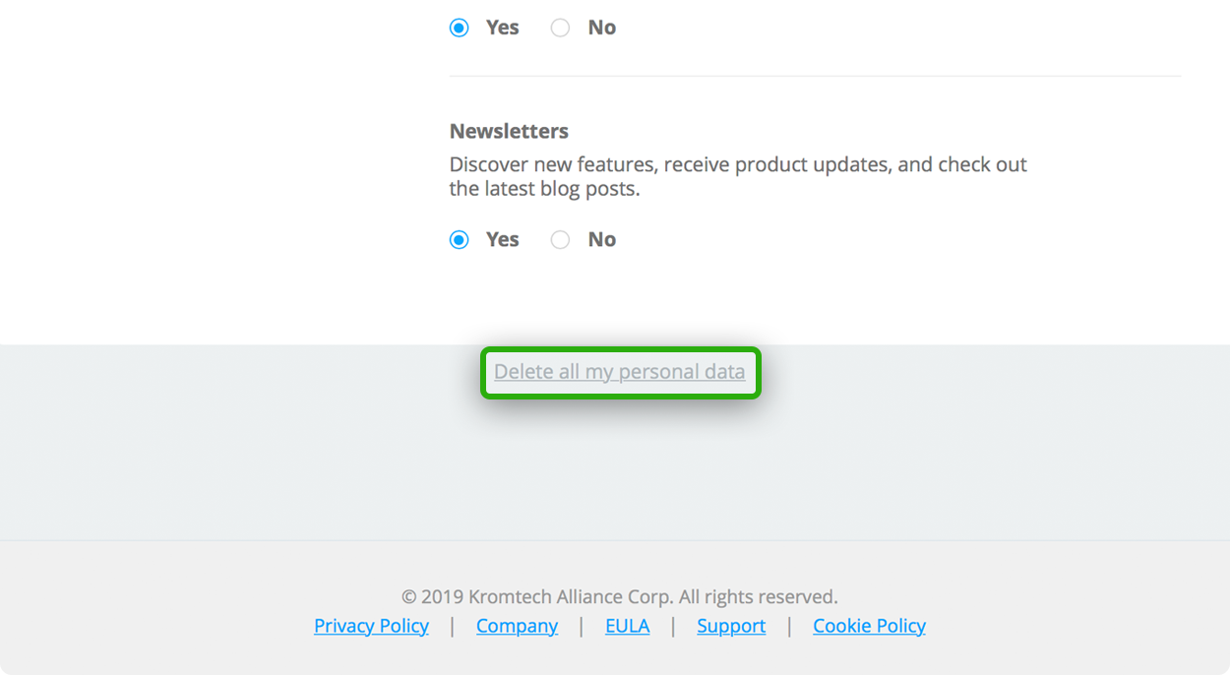1230x675 pixels.
Task: Select the No radio button under Newsletters
Action: [560, 239]
